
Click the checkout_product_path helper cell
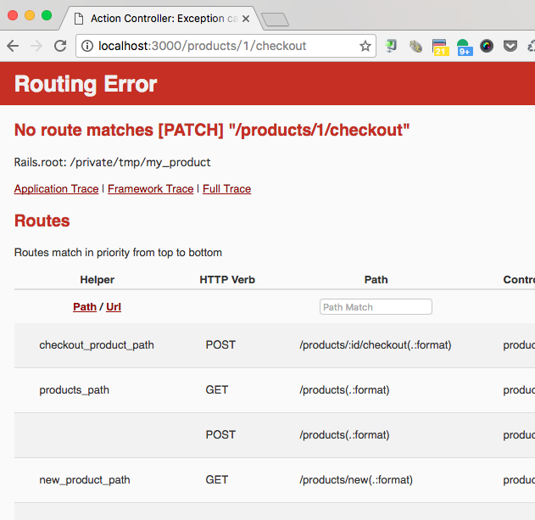pyautogui.click(x=97, y=345)
